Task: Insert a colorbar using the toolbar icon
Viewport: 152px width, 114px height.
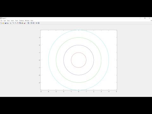Action: 31,23
